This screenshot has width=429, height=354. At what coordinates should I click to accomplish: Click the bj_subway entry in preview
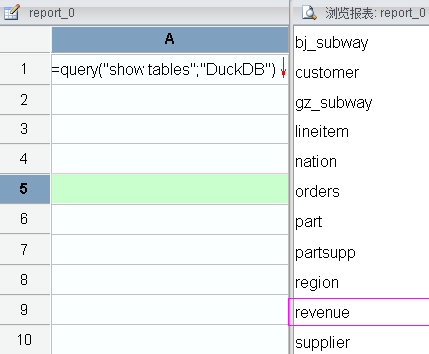click(331, 42)
